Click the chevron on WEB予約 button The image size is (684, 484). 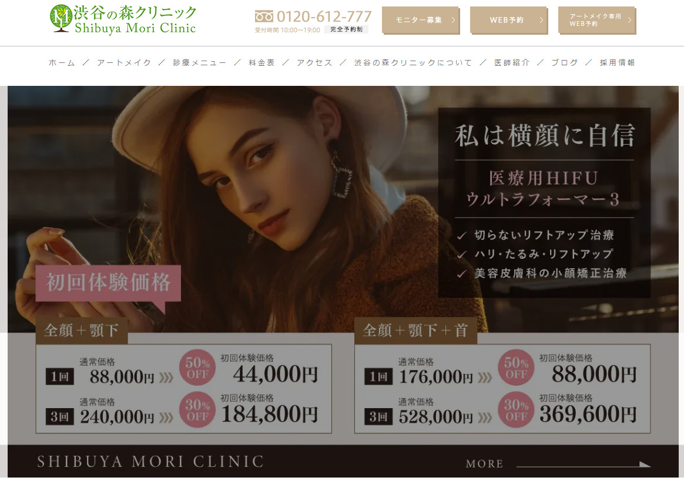541,19
